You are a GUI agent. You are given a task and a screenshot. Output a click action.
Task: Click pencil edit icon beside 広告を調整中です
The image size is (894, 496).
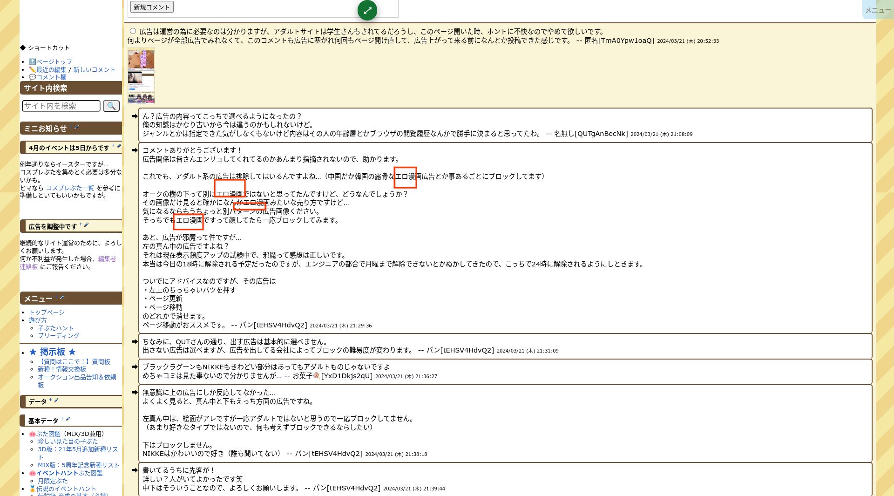(87, 225)
